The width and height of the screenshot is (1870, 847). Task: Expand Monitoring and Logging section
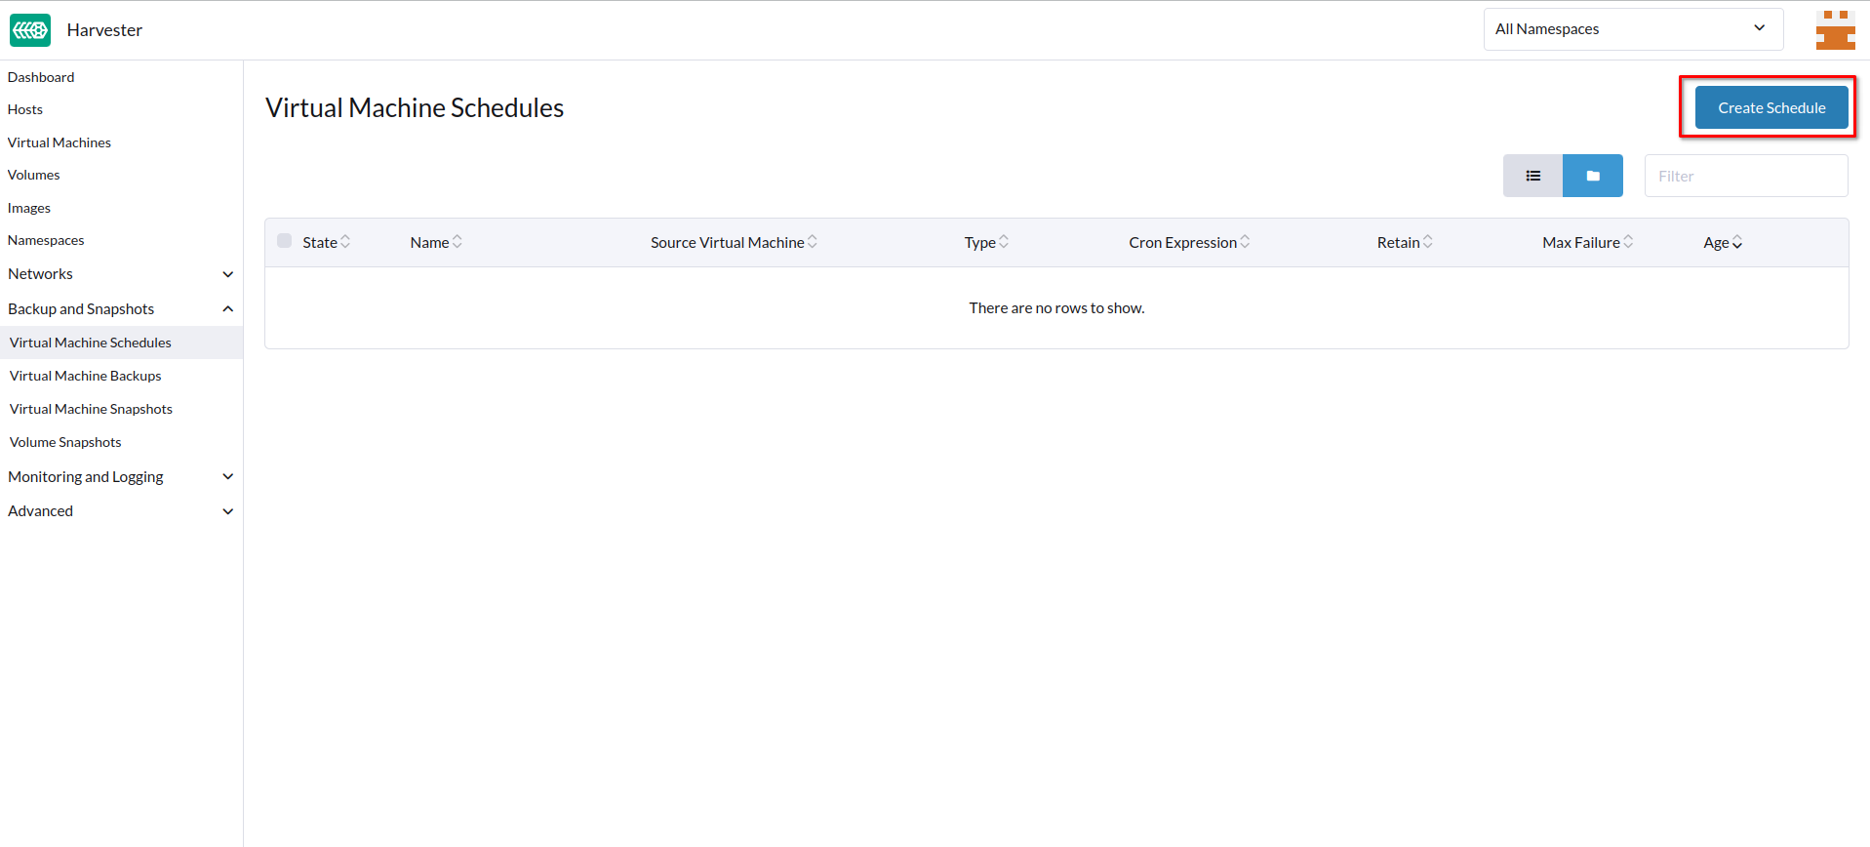(121, 477)
